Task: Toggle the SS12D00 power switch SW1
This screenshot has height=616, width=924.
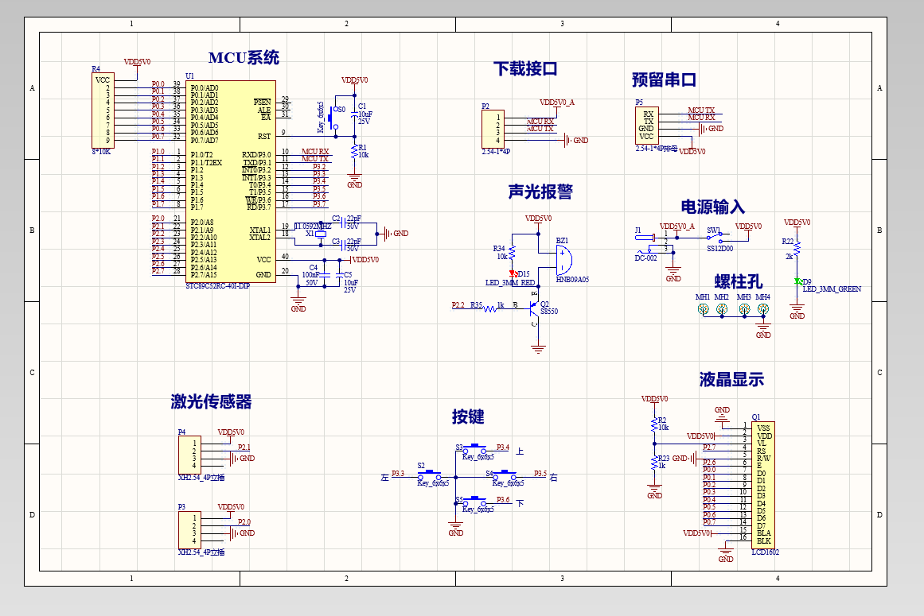Action: click(x=713, y=237)
